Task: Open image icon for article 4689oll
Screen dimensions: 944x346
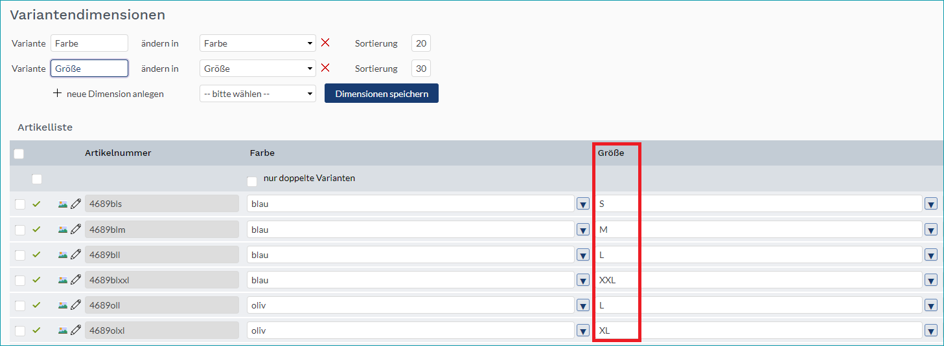Action: [63, 305]
